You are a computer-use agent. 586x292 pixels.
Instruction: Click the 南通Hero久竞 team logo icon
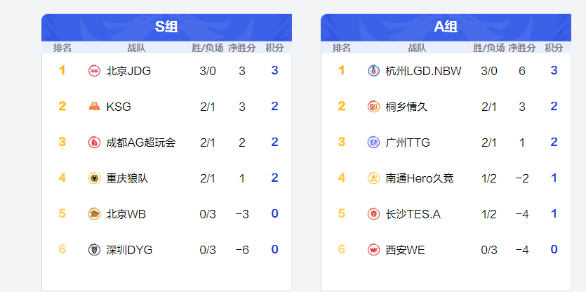[373, 178]
